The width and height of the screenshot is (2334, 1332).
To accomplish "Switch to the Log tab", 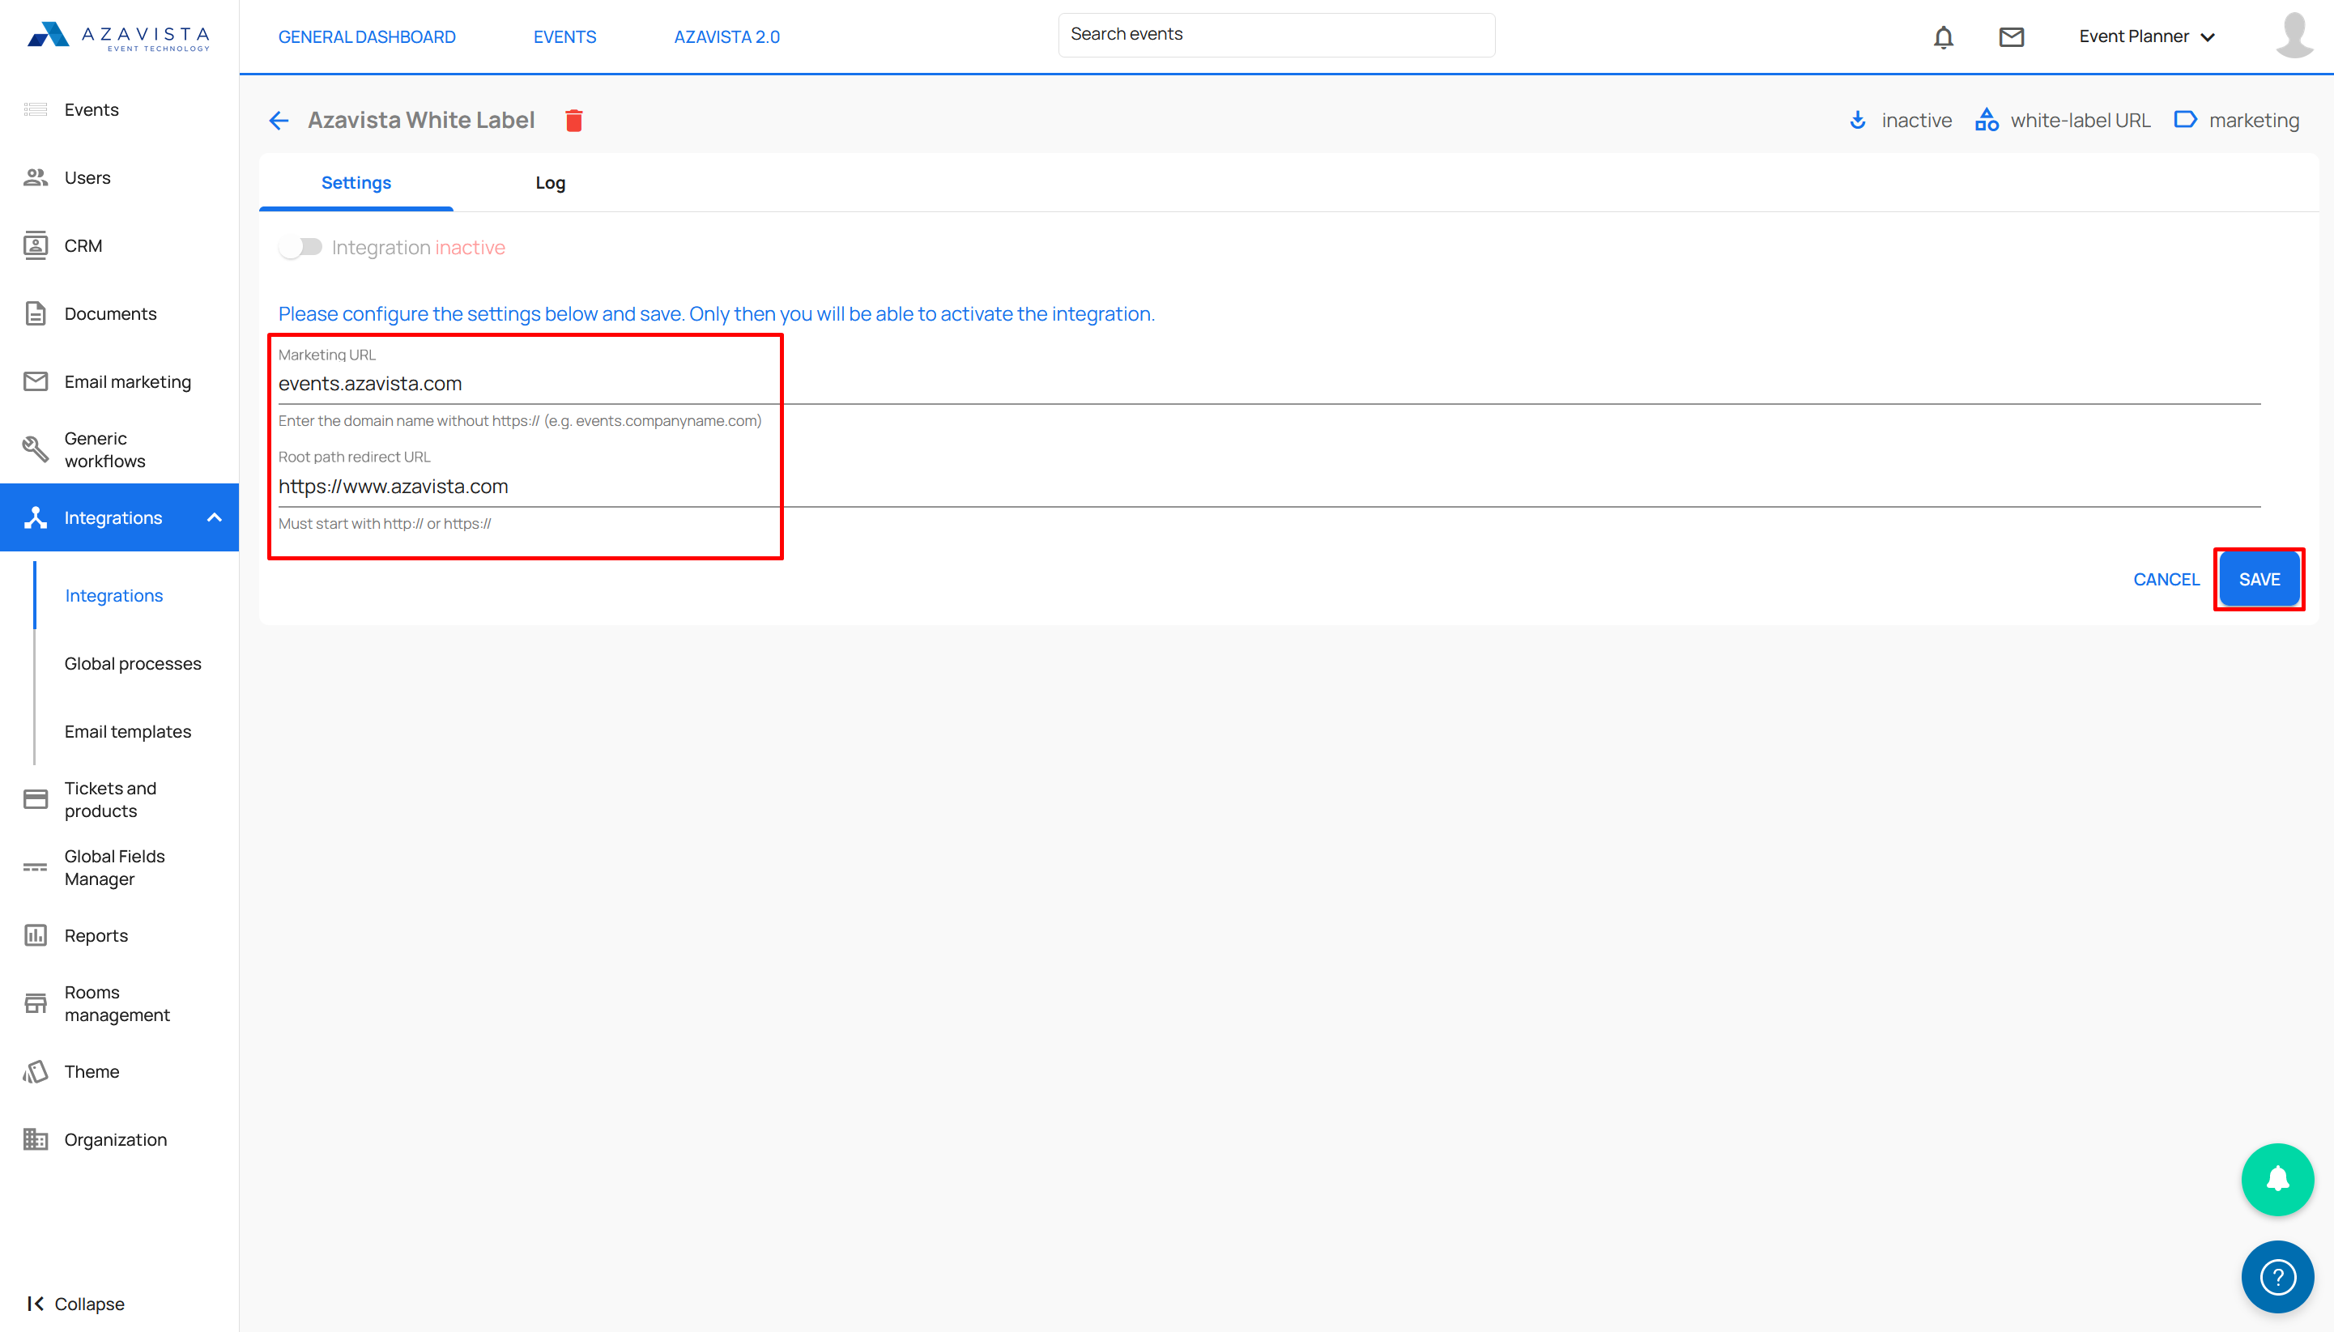I will tap(550, 182).
